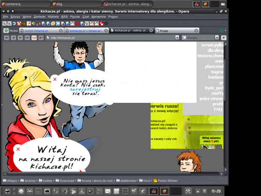
Task: Reload the kichacze.pl page
Action: point(34,38)
